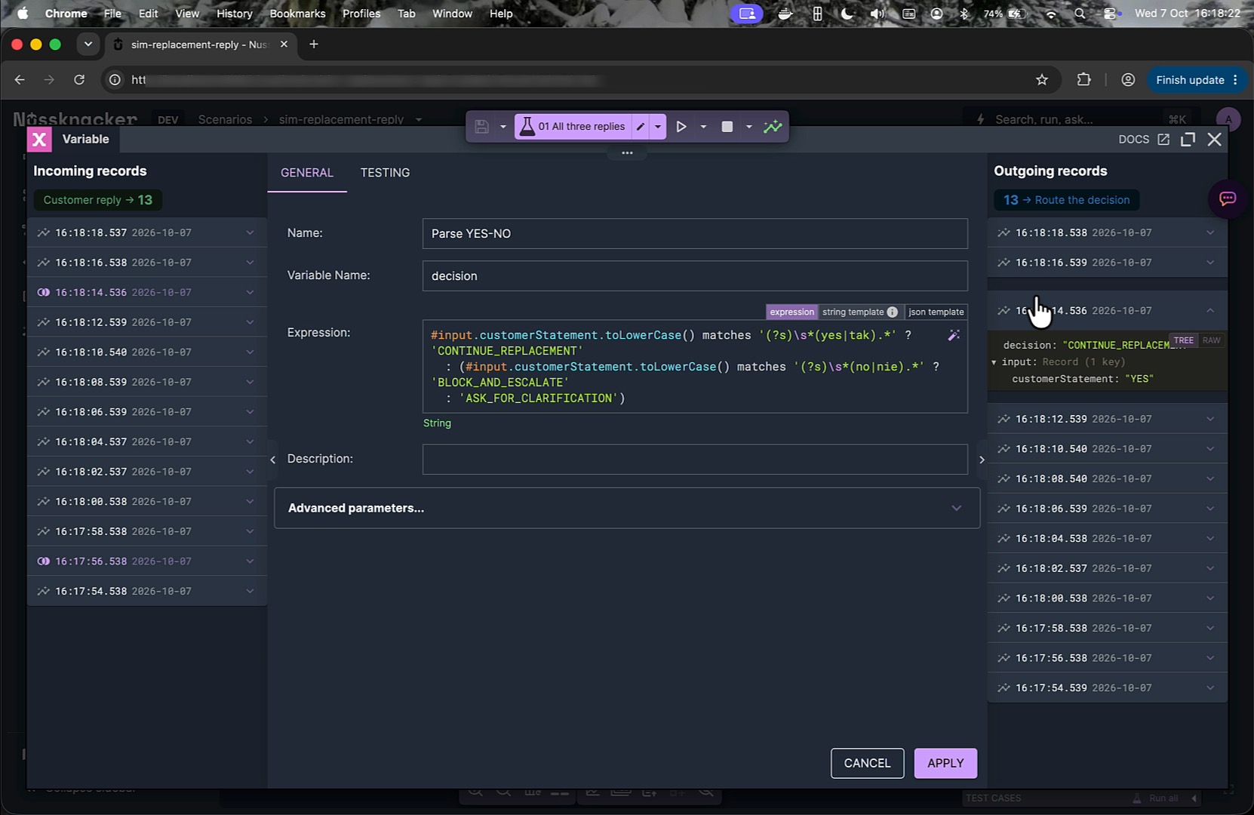Switch outgoing record view to TREE
This screenshot has height=815, width=1254.
(x=1184, y=340)
